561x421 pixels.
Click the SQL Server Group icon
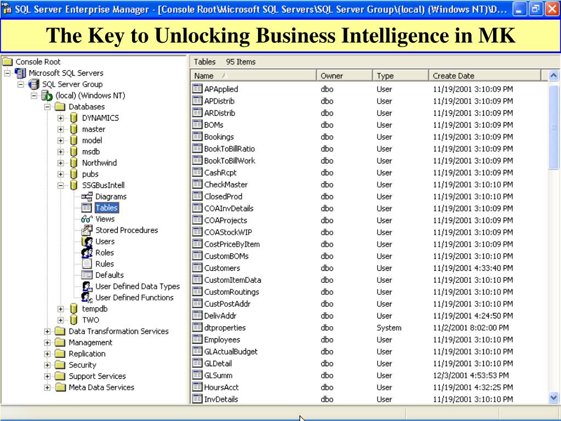(34, 84)
